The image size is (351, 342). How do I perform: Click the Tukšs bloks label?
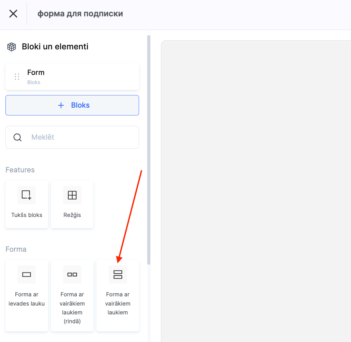[27, 215]
